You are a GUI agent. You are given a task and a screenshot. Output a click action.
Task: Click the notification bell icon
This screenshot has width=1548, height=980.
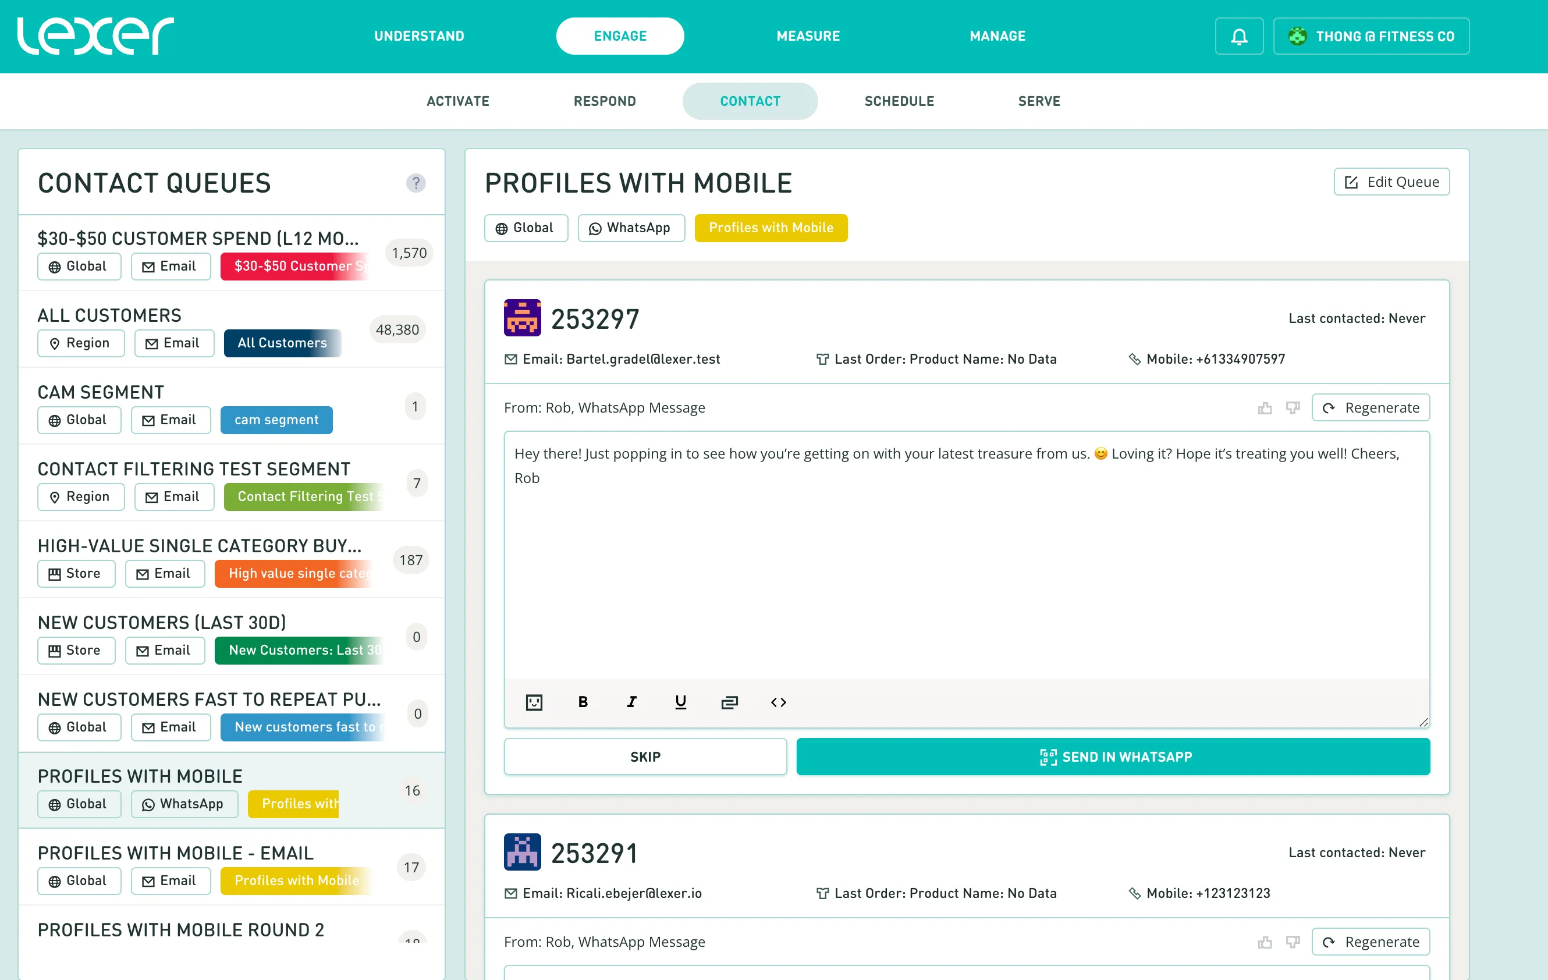click(1239, 37)
